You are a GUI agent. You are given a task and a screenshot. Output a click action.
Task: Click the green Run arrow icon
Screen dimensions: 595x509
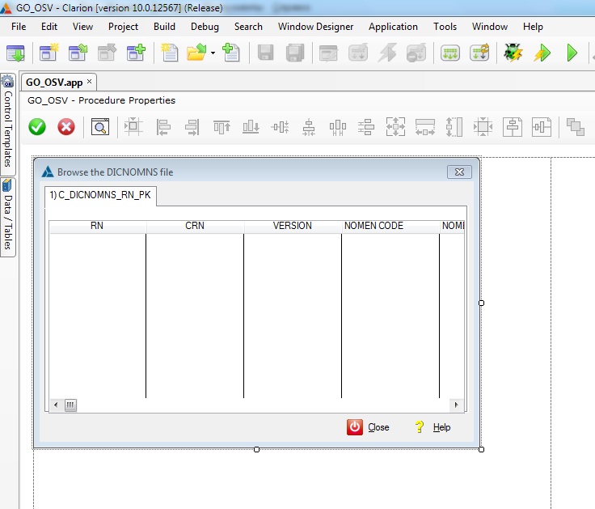click(x=572, y=53)
